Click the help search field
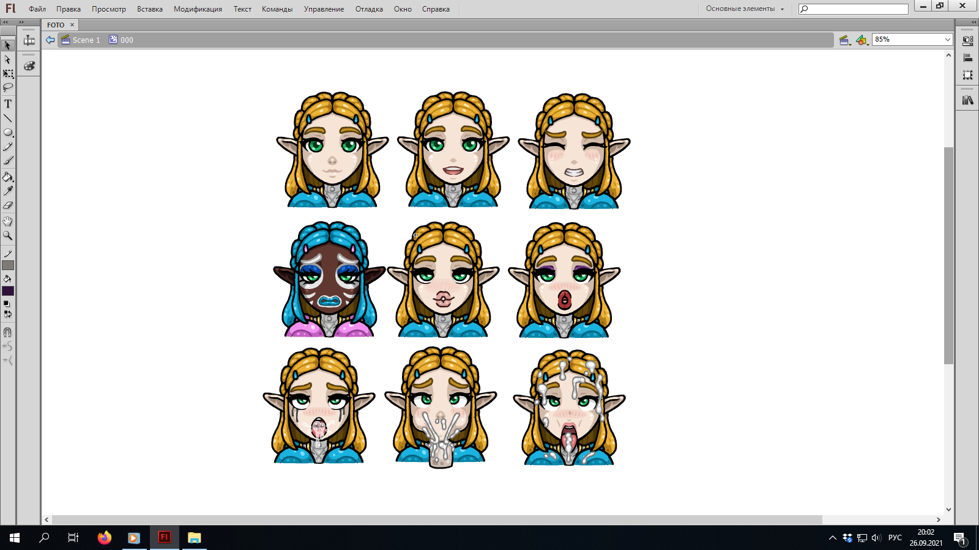Screen dimensions: 979x550 (x=854, y=9)
